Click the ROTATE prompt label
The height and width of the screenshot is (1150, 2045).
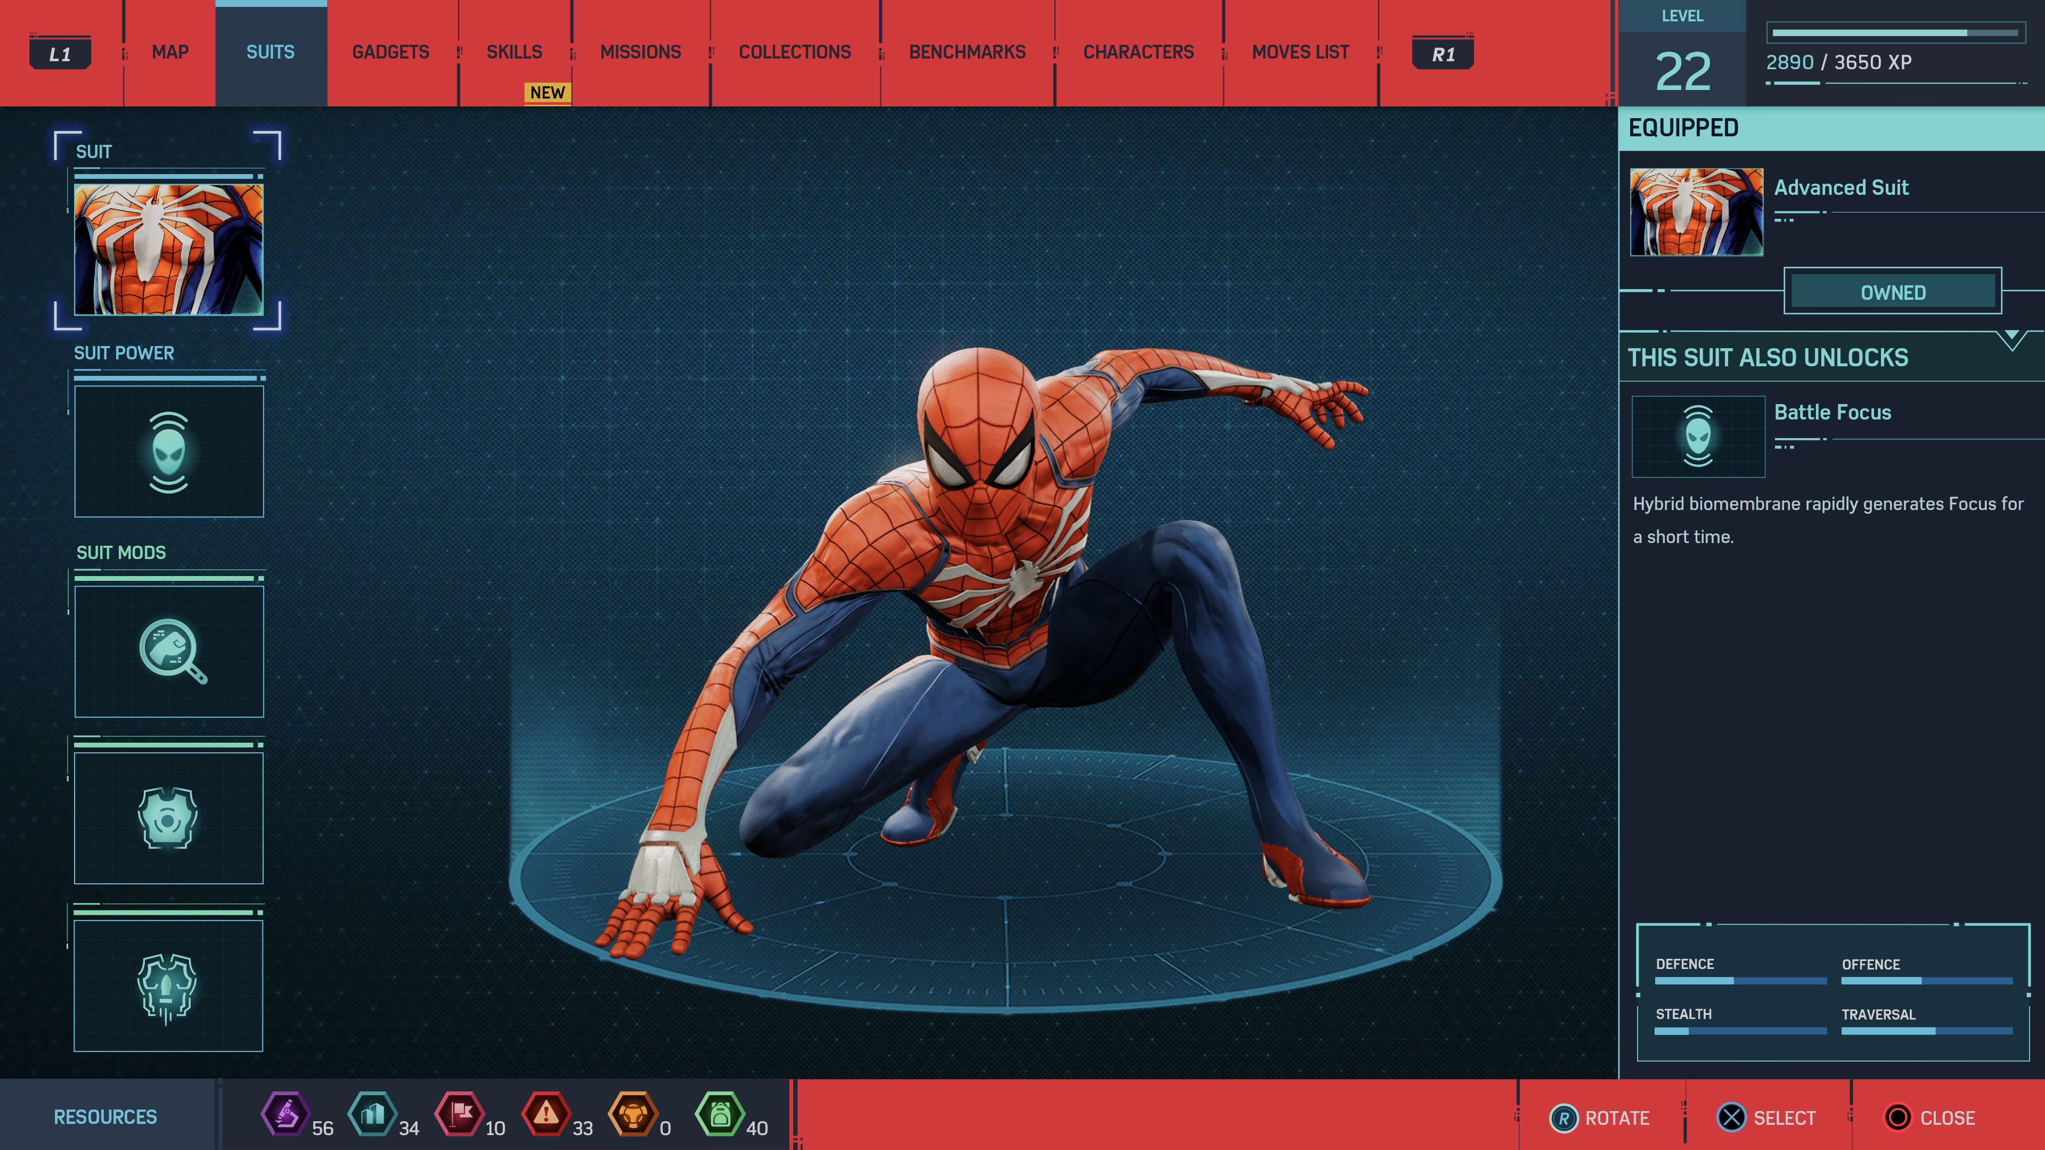coord(1617,1118)
